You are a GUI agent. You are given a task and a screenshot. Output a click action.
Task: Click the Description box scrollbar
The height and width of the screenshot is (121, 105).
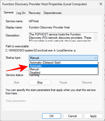coord(96,37)
